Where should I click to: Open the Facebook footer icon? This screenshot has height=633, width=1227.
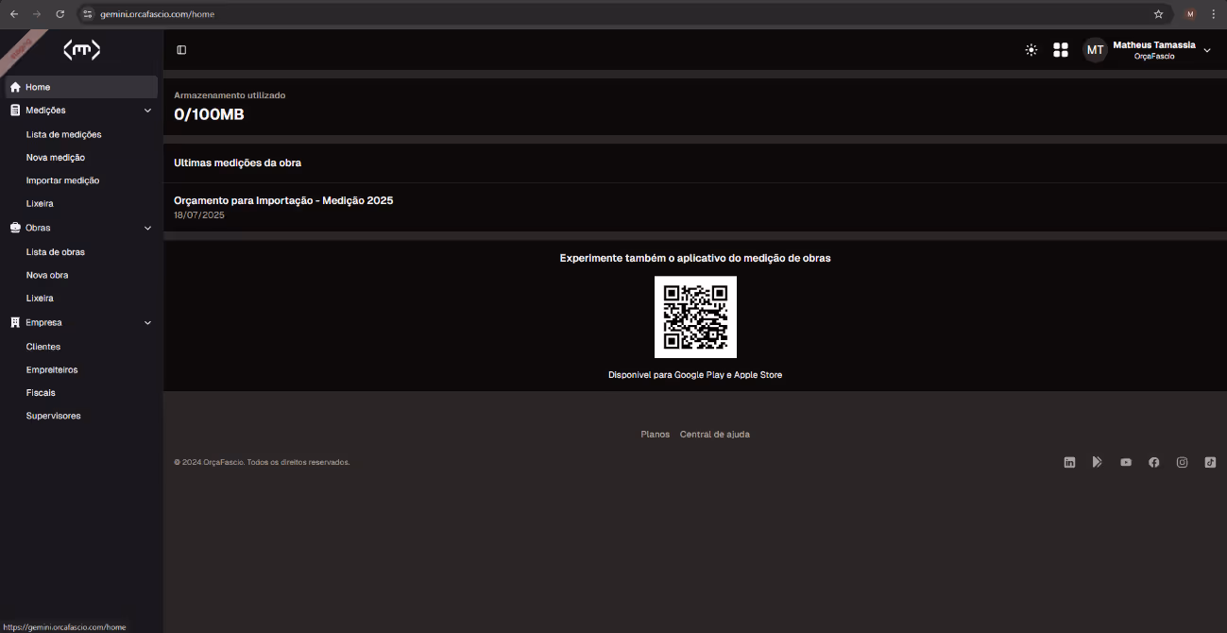(1153, 462)
